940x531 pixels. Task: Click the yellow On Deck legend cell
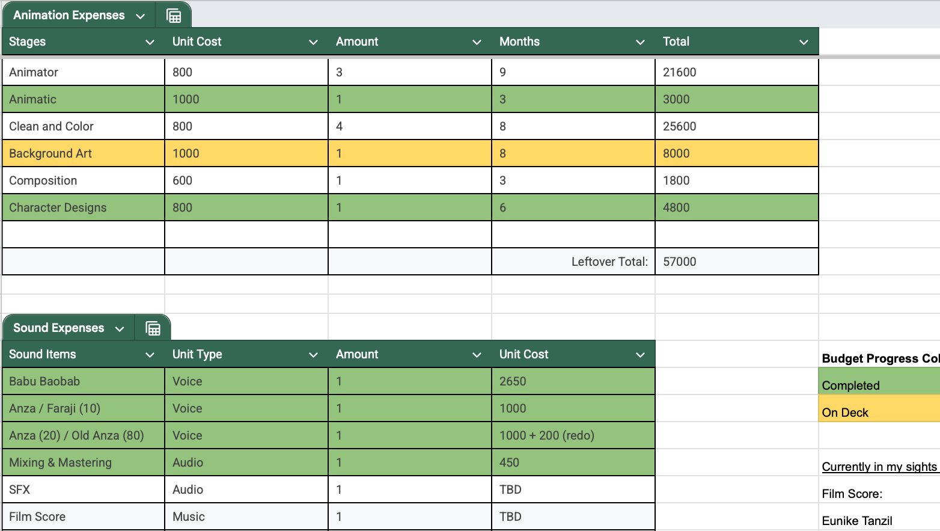(879, 413)
